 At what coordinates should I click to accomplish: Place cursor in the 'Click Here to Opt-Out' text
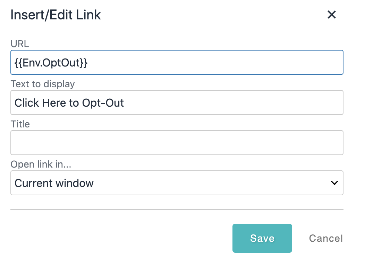coord(69,102)
